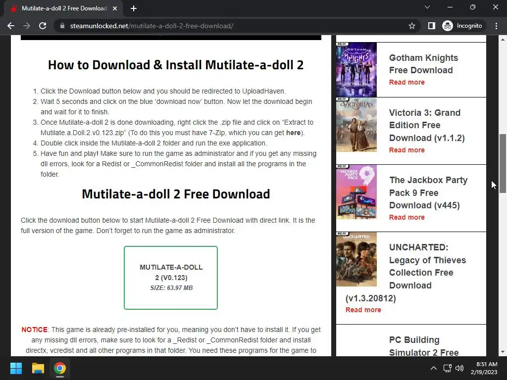Open Gotham Knights cover thumbnail
The image size is (507, 380).
356,69
